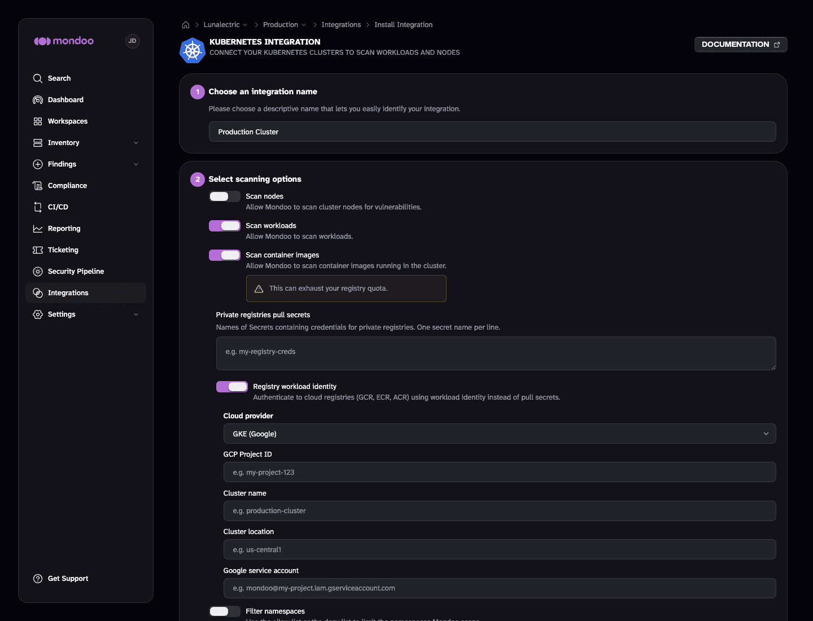The width and height of the screenshot is (813, 621).
Task: Switch off Registry workload identity toggle
Action: [232, 387]
